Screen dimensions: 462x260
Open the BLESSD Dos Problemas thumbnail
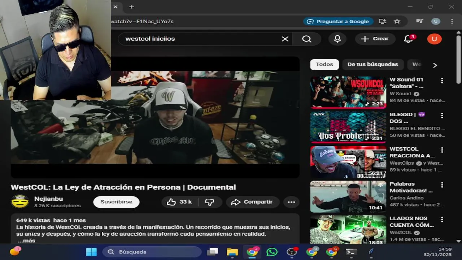pyautogui.click(x=348, y=127)
